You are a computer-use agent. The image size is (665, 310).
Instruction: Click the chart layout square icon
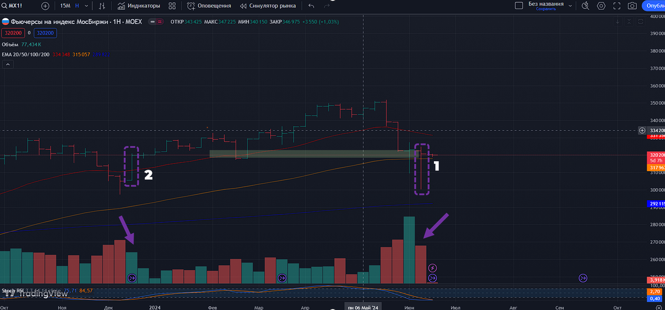pos(519,6)
